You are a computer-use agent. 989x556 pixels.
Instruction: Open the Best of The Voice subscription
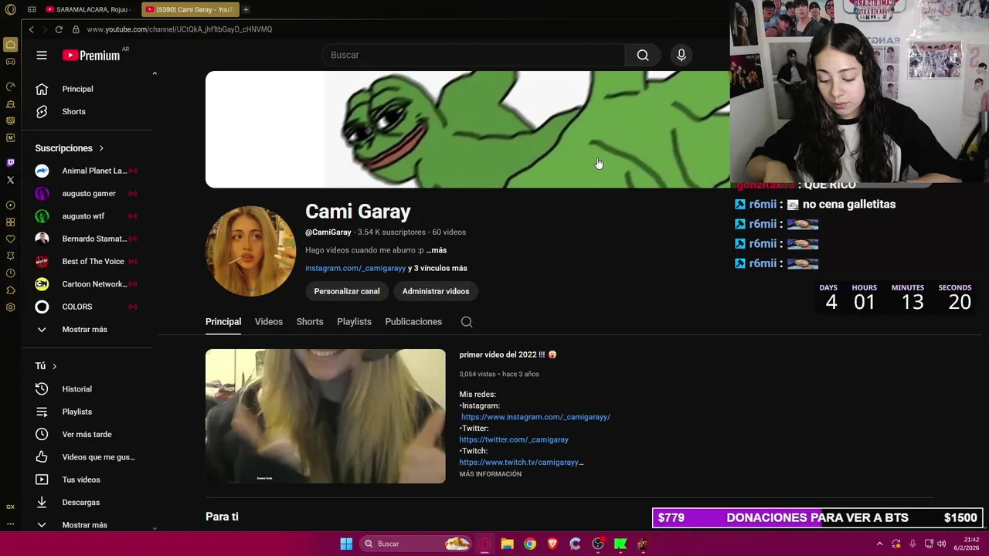point(87,261)
